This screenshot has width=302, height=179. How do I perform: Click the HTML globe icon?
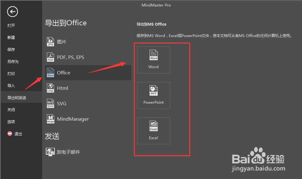(x=50, y=88)
